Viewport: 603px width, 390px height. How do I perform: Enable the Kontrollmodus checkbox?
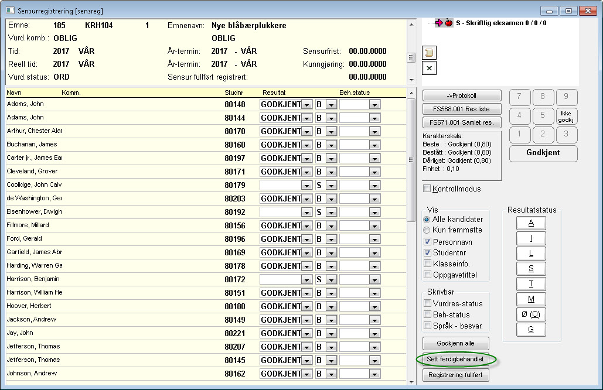click(427, 189)
